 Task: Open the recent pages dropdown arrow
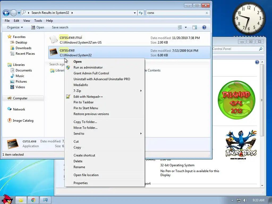19,13
